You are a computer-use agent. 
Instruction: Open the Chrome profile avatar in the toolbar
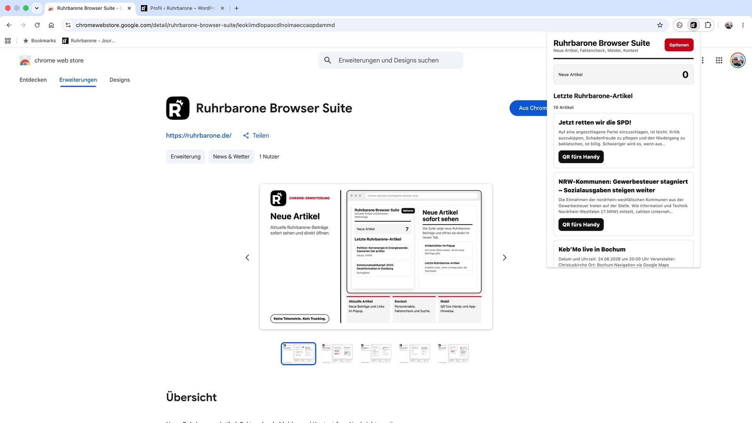point(729,25)
